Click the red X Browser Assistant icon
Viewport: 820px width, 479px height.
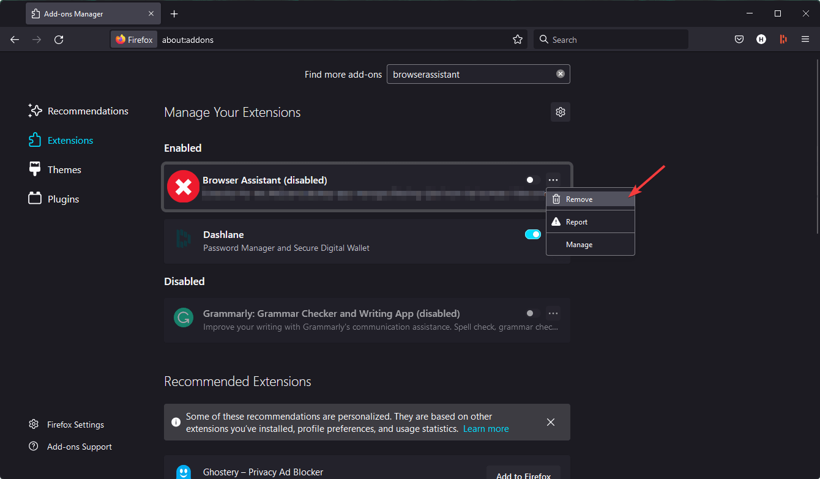click(x=183, y=187)
